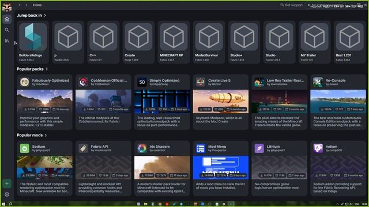
Task: Open the Studio+ instance
Action: point(244,42)
